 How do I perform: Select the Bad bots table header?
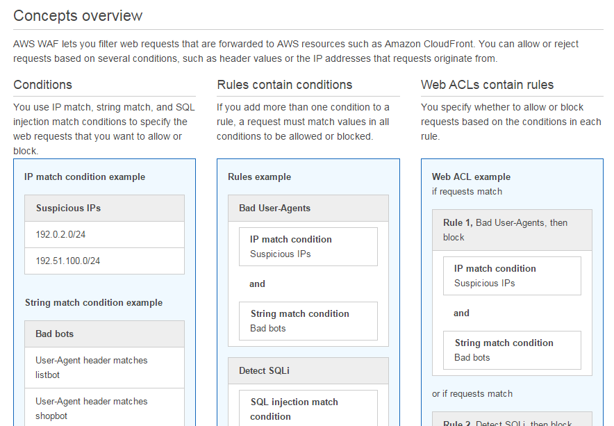coord(105,334)
